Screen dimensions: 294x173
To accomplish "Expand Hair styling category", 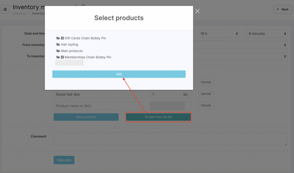I will (x=69, y=45).
